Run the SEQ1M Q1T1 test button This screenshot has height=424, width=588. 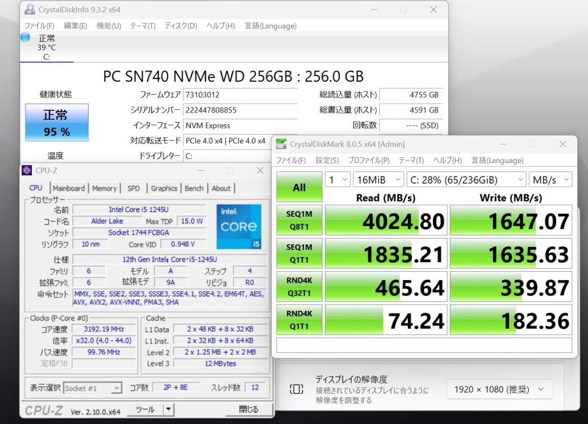(x=299, y=253)
